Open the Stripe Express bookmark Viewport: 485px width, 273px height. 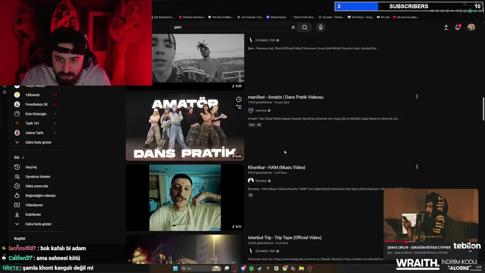pyautogui.click(x=276, y=17)
